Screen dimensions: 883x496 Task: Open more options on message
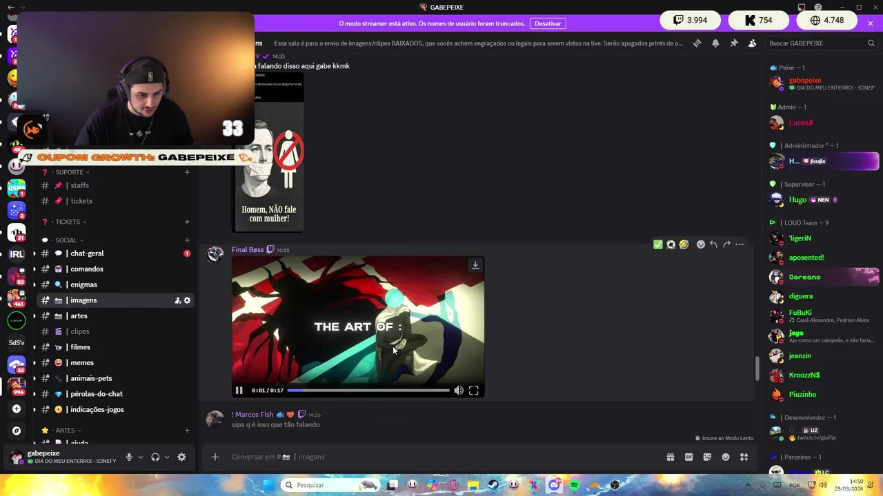(740, 245)
